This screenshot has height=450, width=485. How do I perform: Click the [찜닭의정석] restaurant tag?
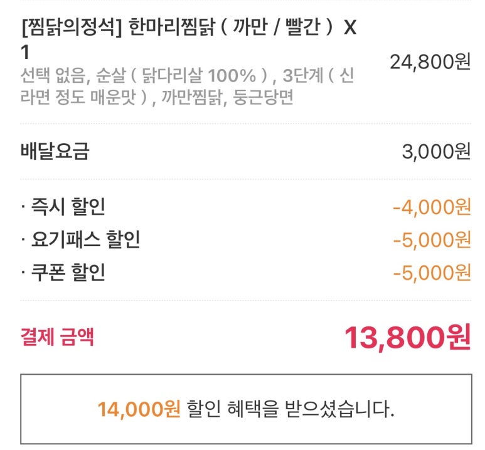72,27
